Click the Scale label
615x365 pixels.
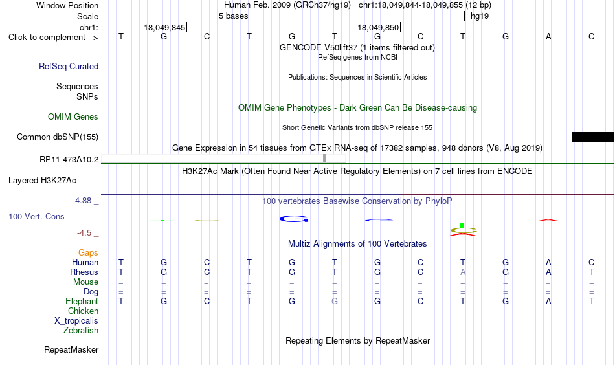point(87,16)
